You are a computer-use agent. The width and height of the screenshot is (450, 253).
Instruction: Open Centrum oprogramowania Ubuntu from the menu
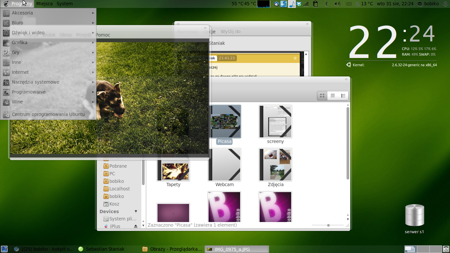click(48, 114)
